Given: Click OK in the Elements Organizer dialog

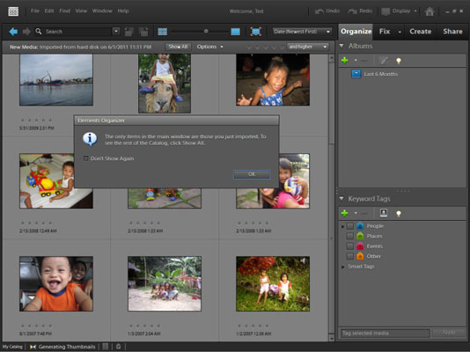Looking at the screenshot, I should (252, 174).
